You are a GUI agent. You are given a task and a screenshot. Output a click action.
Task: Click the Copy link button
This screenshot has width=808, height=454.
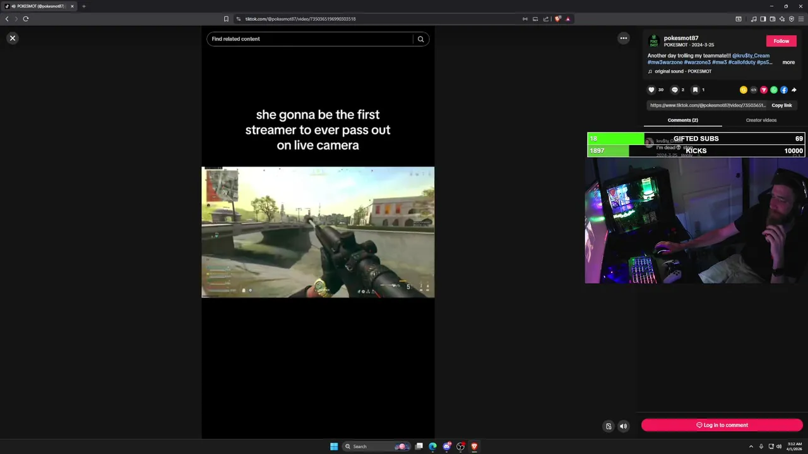tap(781, 105)
